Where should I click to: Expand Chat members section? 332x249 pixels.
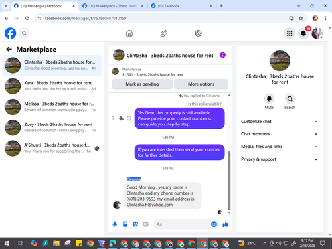tap(280, 134)
